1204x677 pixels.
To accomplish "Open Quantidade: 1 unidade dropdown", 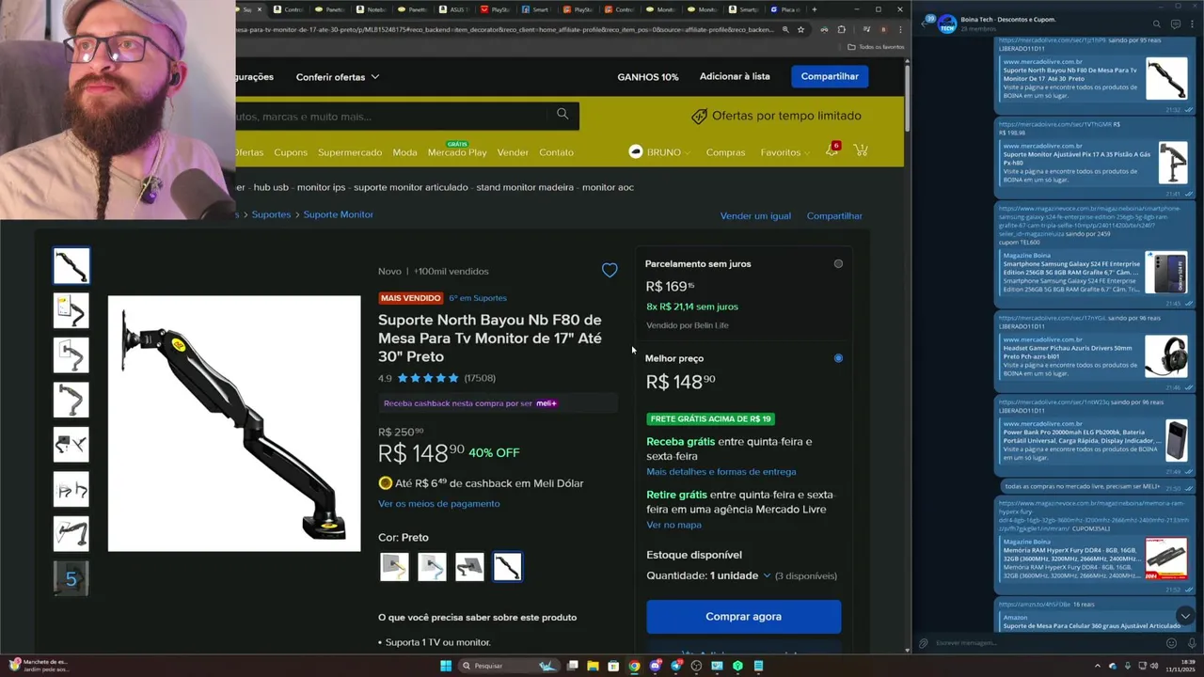I will pos(708,575).
